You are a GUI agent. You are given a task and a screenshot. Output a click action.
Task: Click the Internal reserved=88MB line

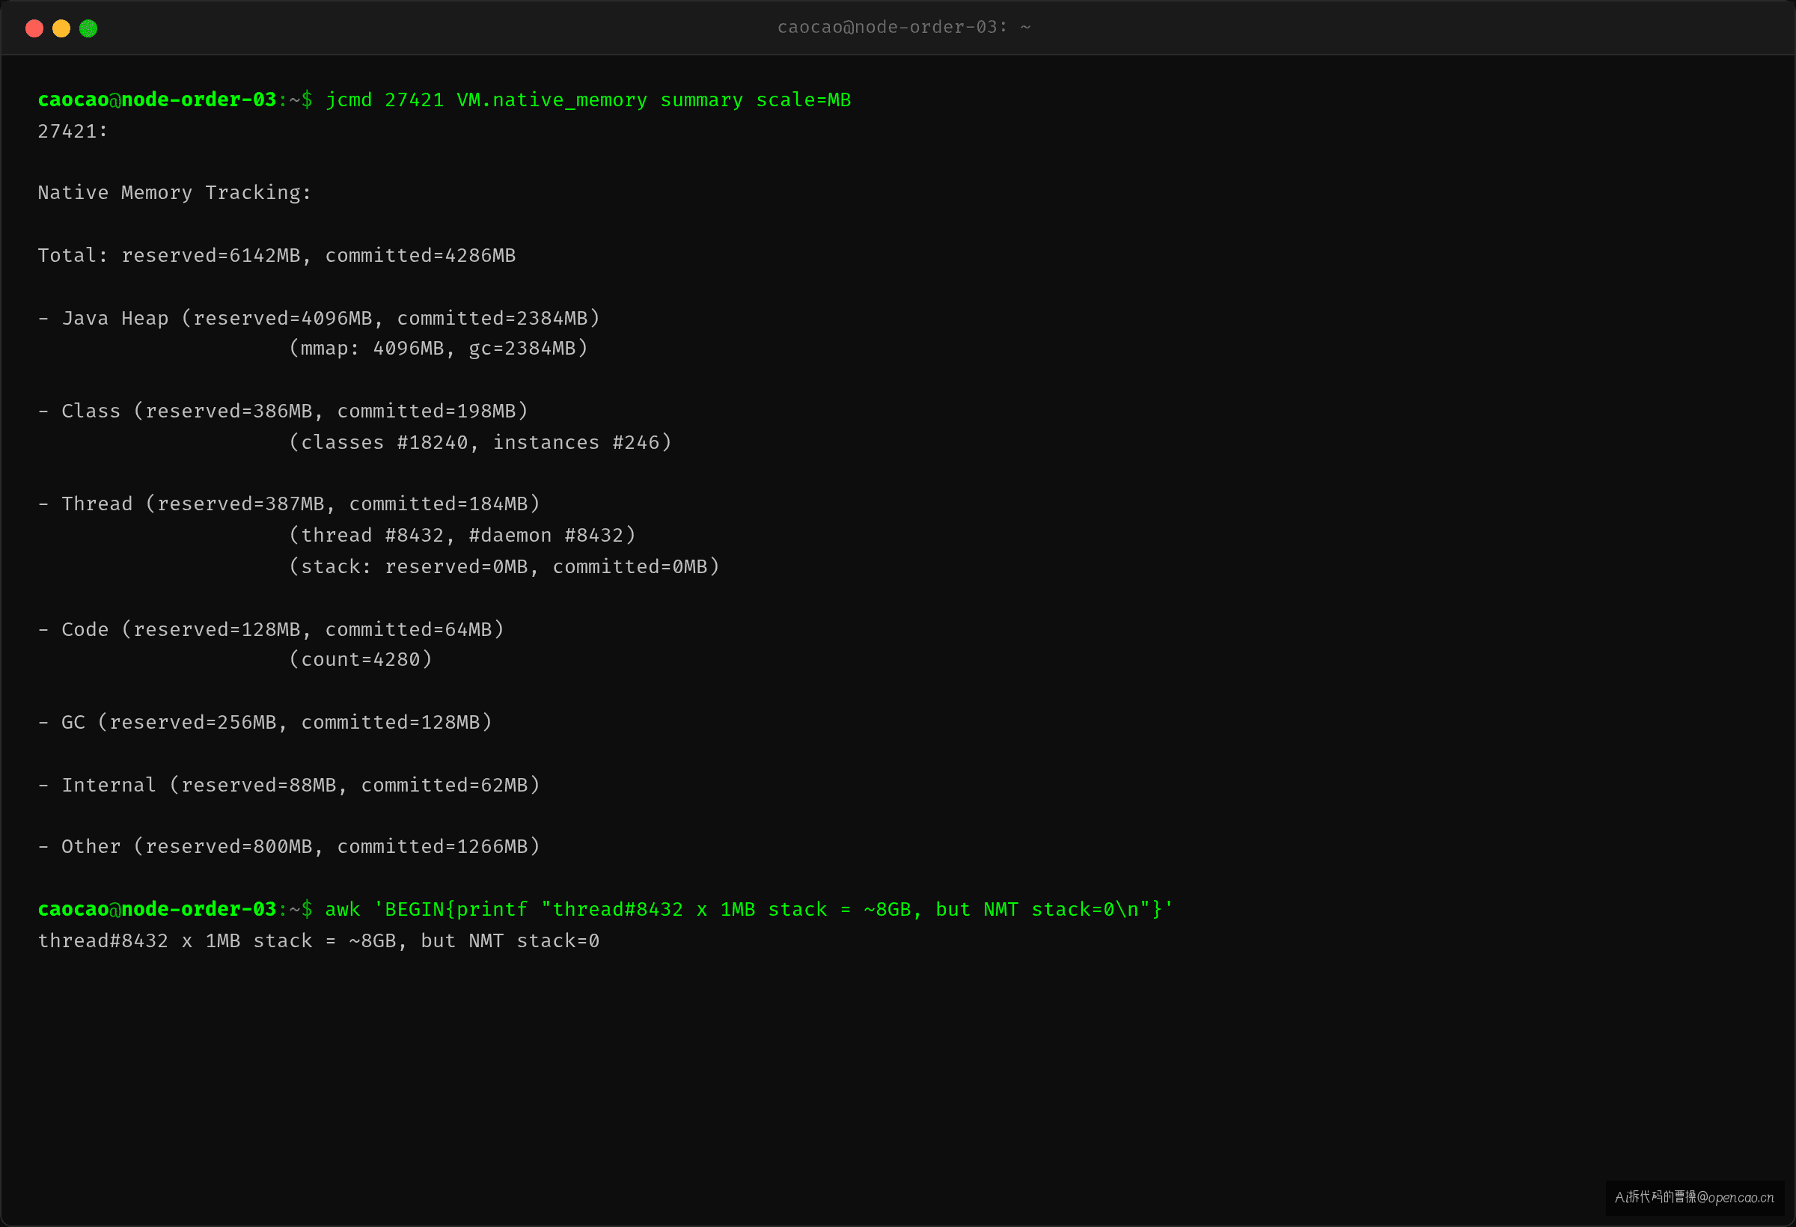[289, 784]
